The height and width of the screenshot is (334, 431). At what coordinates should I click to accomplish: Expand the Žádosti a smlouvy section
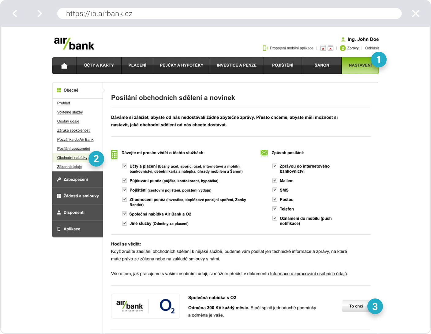(x=78, y=196)
